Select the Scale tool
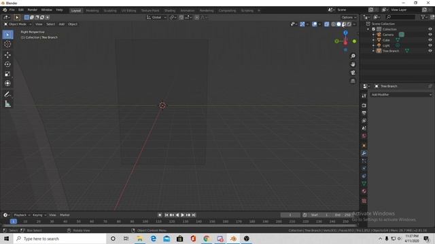The image size is (435, 244). 7,74
